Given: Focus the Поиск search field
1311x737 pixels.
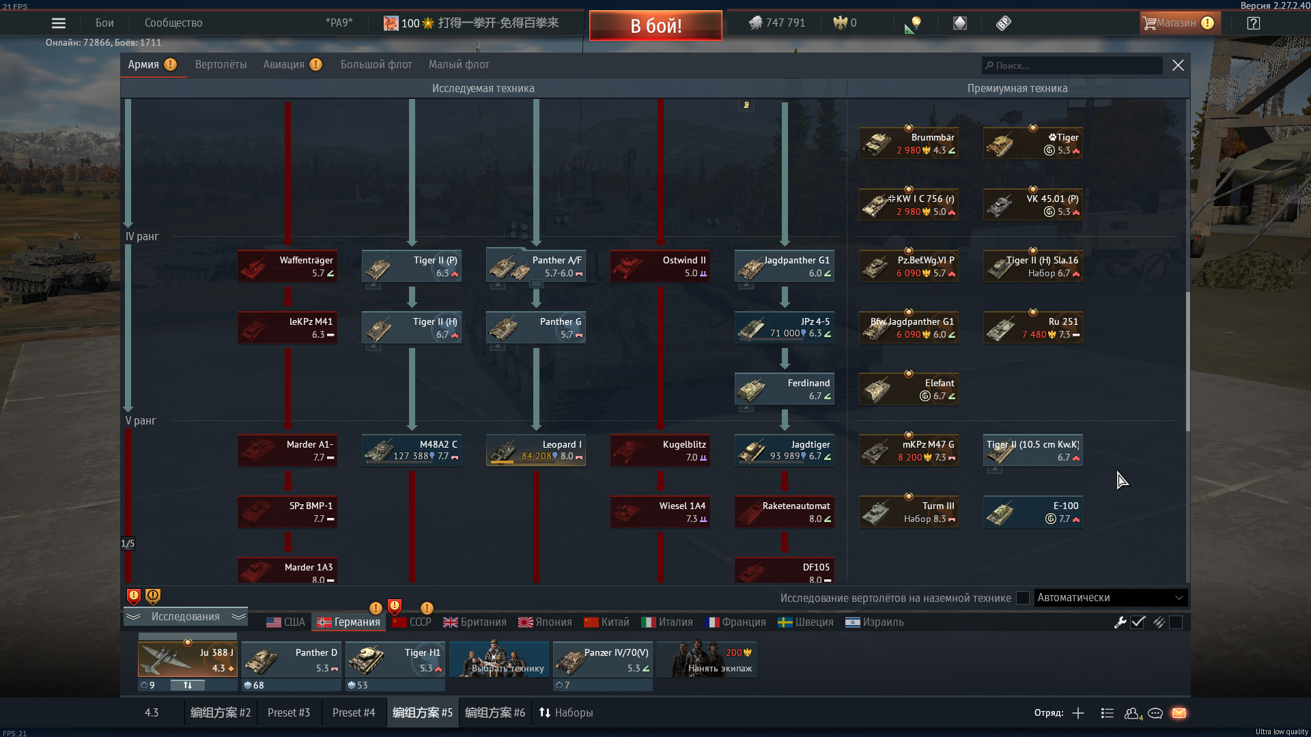Looking at the screenshot, I should [x=1072, y=66].
